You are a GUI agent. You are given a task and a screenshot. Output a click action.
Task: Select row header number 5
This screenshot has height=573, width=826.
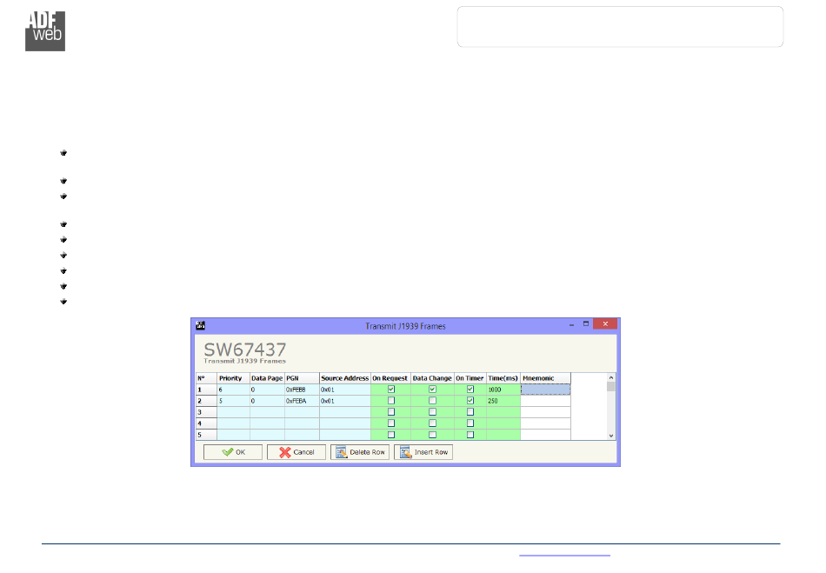[206, 435]
